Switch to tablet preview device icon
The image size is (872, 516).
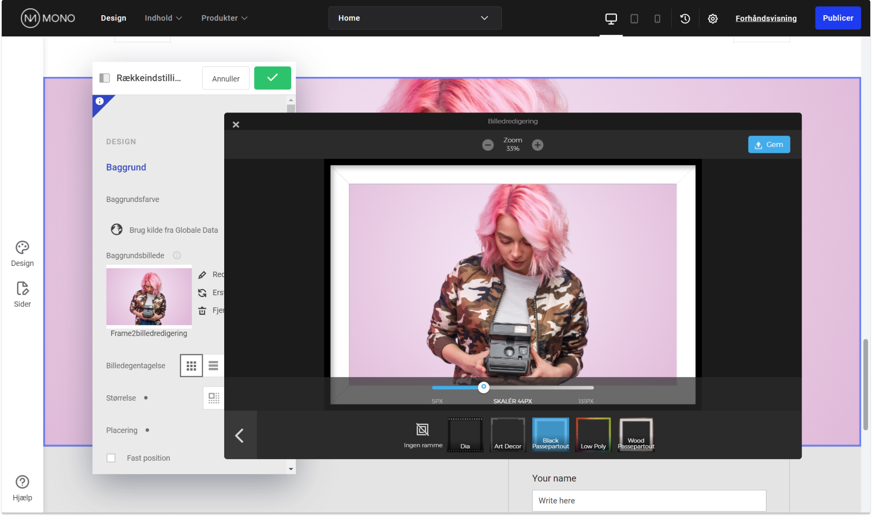pos(634,18)
